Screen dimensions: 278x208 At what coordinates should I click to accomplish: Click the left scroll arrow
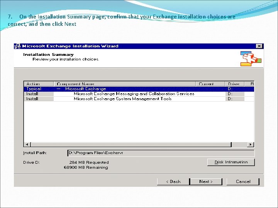pyautogui.click(x=27, y=144)
